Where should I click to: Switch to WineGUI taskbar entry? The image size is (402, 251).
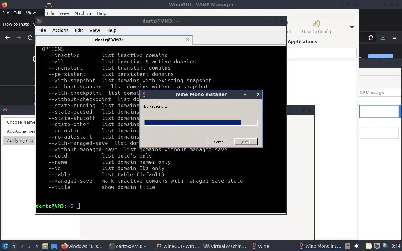pyautogui.click(x=178, y=246)
